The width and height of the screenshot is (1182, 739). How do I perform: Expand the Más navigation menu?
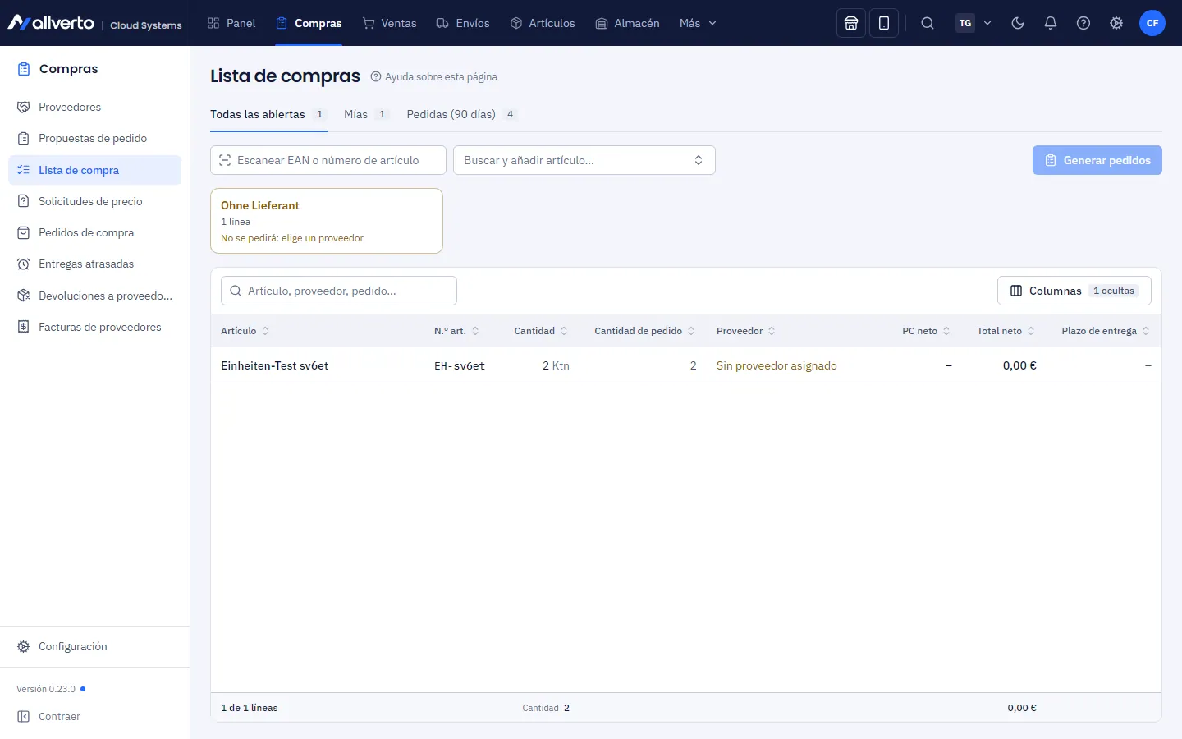point(698,23)
